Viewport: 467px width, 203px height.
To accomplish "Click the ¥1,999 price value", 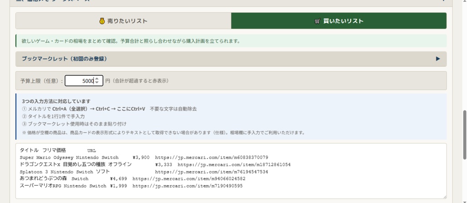I will coord(119,186).
